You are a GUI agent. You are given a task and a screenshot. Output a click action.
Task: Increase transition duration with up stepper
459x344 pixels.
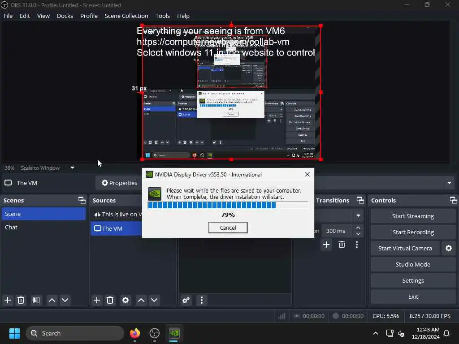coord(358,228)
